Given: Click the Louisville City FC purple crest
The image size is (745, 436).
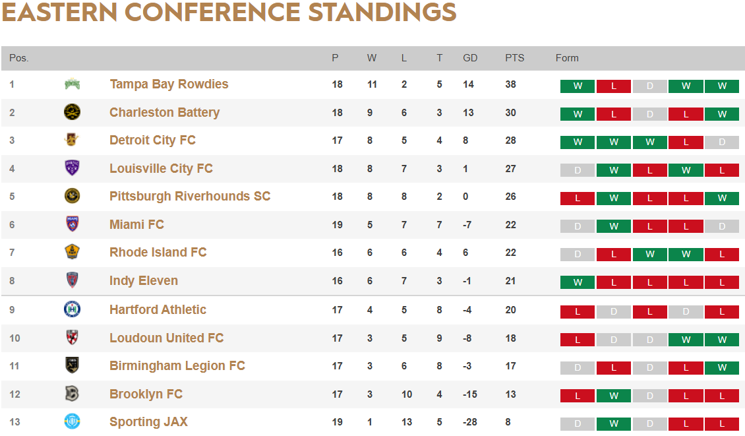Looking at the screenshot, I should coord(73,168).
